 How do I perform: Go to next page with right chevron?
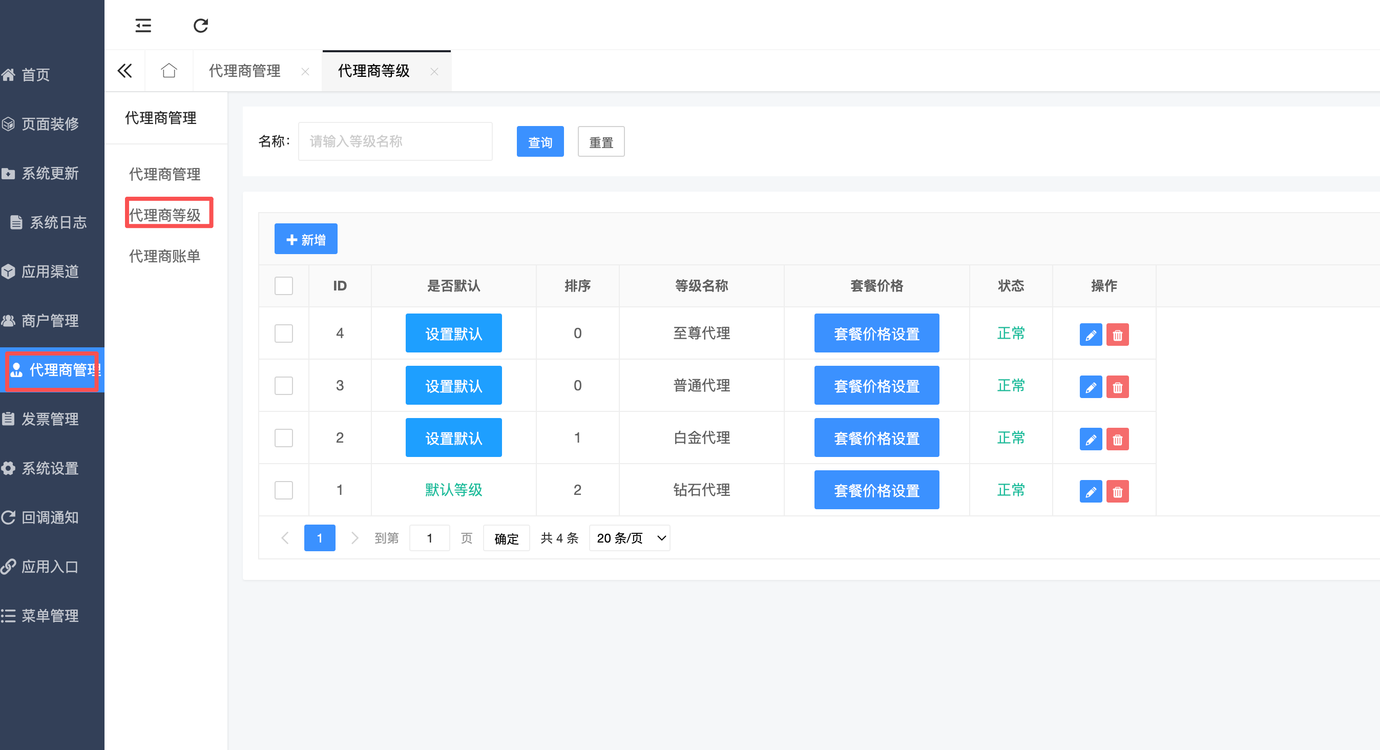tap(354, 538)
